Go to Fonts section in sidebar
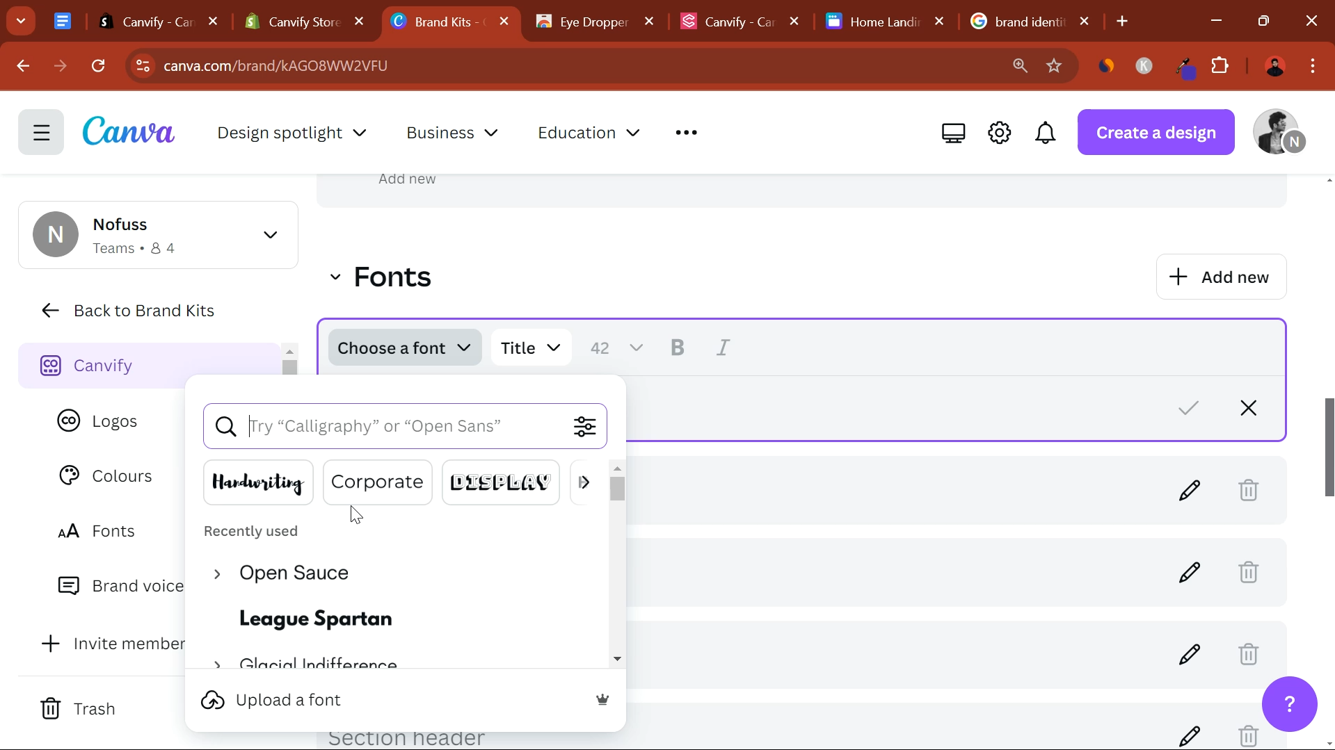Viewport: 1335px width, 750px height. click(96, 532)
